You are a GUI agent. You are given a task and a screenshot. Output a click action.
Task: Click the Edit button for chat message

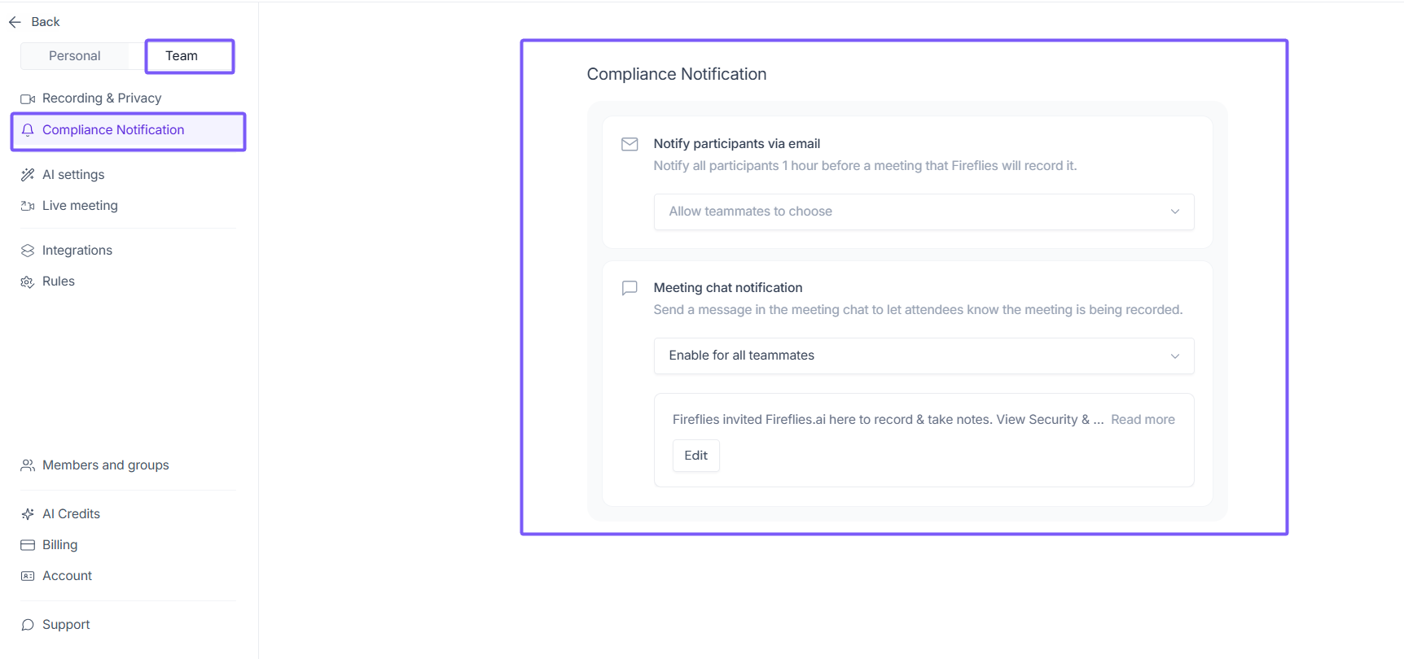pyautogui.click(x=695, y=456)
